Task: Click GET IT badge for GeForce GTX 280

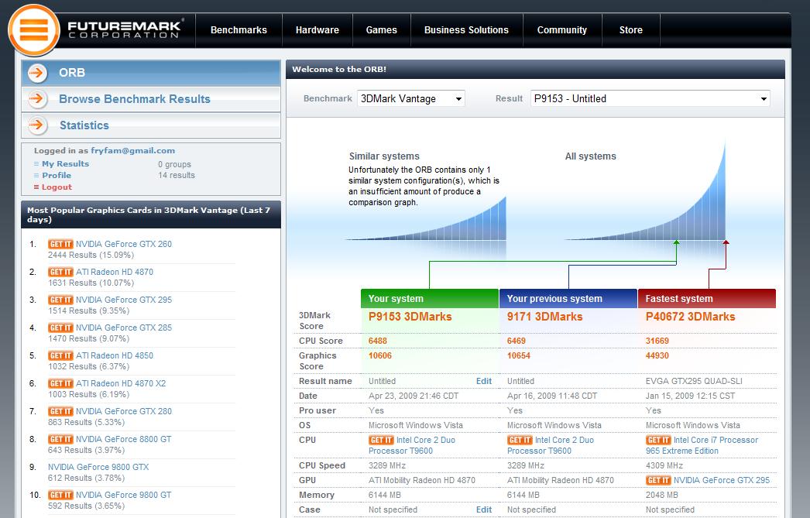Action: [x=60, y=412]
